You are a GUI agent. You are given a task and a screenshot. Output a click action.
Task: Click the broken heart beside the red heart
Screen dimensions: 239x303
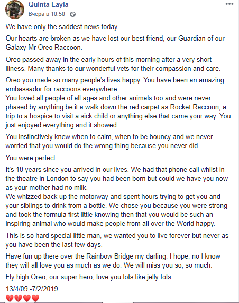click(x=18, y=298)
